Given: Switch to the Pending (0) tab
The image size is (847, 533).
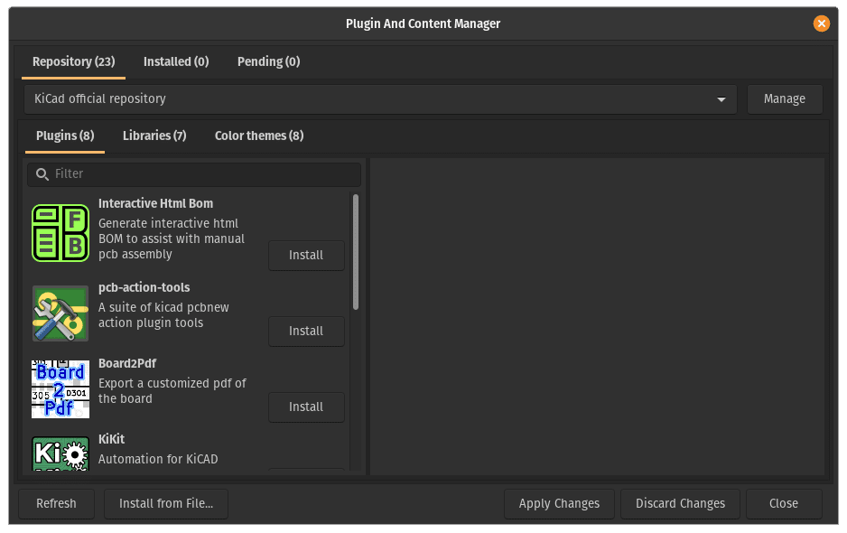Looking at the screenshot, I should pyautogui.click(x=268, y=61).
